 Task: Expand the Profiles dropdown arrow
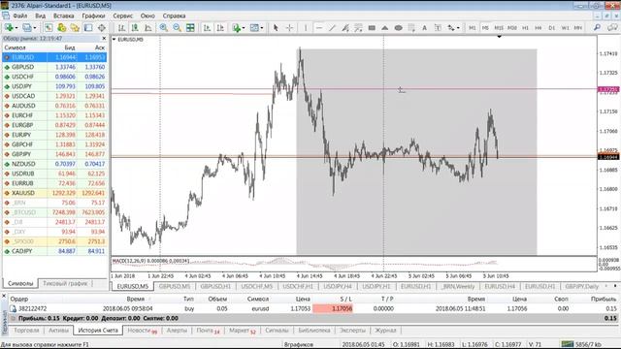(x=35, y=28)
